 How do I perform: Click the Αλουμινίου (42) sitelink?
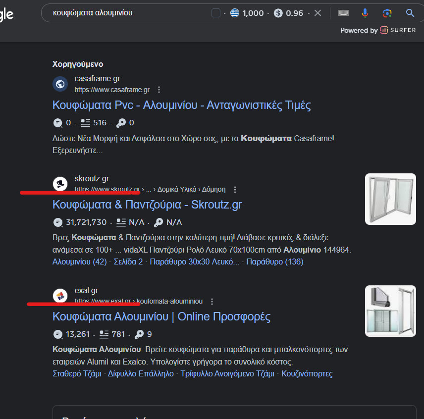pos(79,262)
